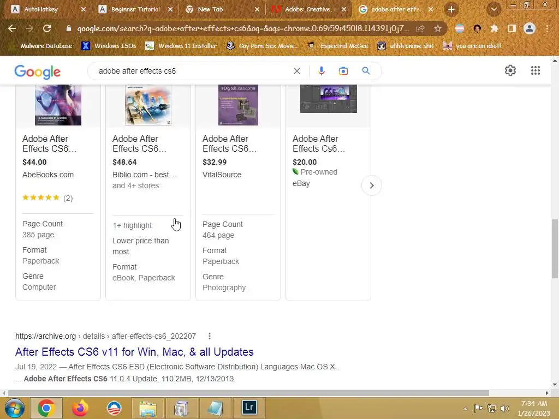Open the Google apps grid

click(535, 70)
